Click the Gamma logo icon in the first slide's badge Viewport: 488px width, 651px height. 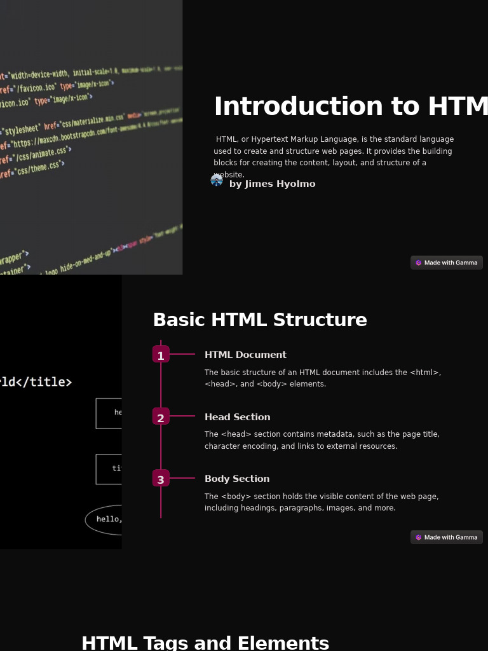[418, 263]
